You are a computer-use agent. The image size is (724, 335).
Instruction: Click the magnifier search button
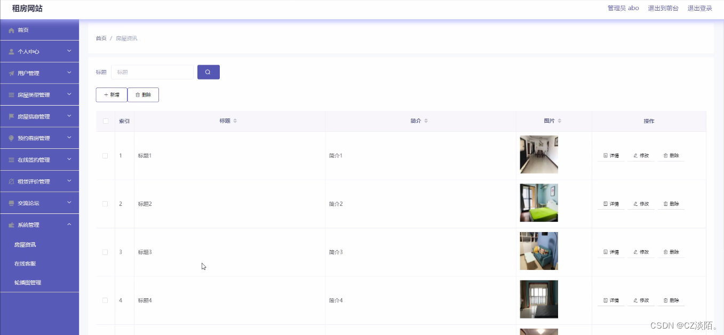coord(209,72)
